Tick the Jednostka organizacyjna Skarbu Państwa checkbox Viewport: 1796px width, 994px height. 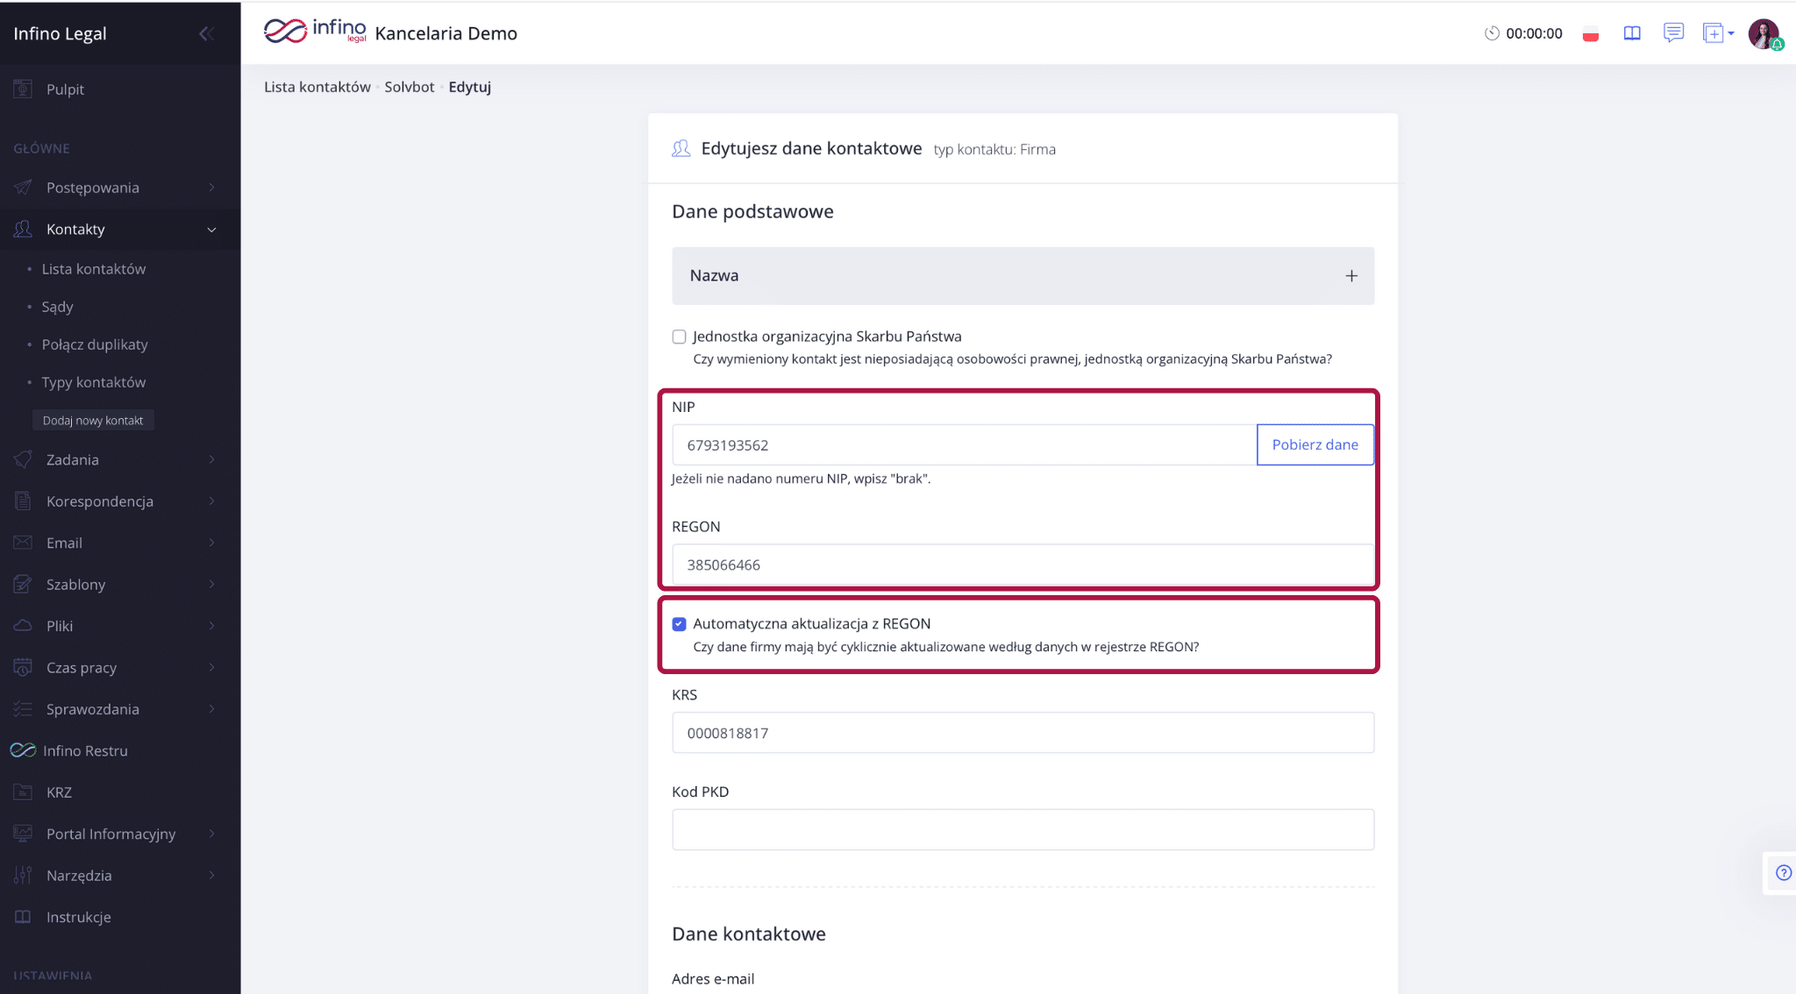[x=679, y=337]
